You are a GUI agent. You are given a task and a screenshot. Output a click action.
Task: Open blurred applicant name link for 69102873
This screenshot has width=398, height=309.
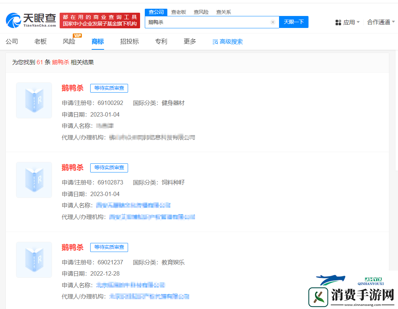(x=133, y=205)
